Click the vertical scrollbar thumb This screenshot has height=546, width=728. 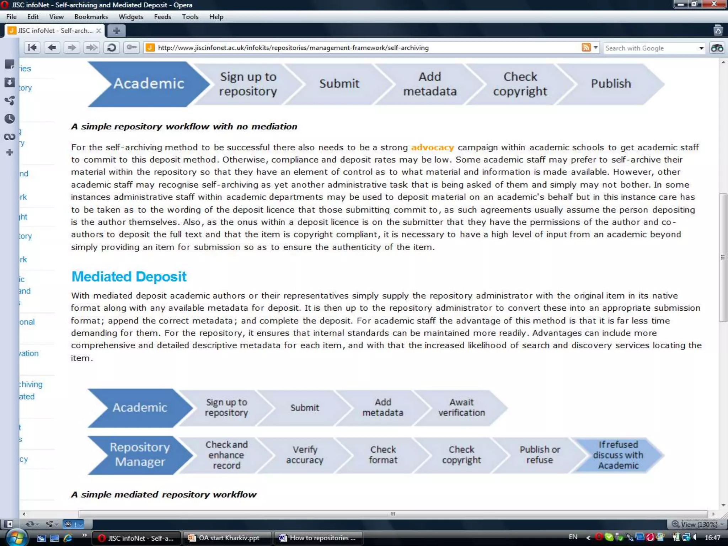[x=723, y=257]
